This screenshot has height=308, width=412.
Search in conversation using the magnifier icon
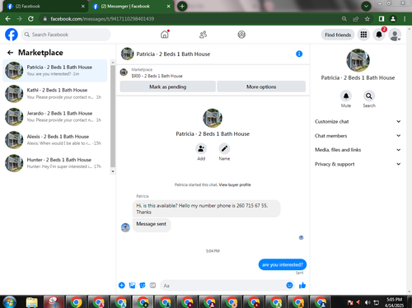(369, 96)
